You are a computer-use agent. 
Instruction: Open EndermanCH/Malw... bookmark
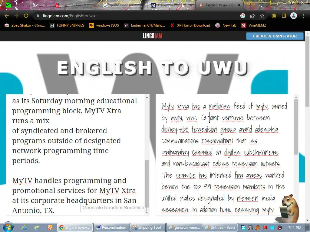(x=144, y=25)
